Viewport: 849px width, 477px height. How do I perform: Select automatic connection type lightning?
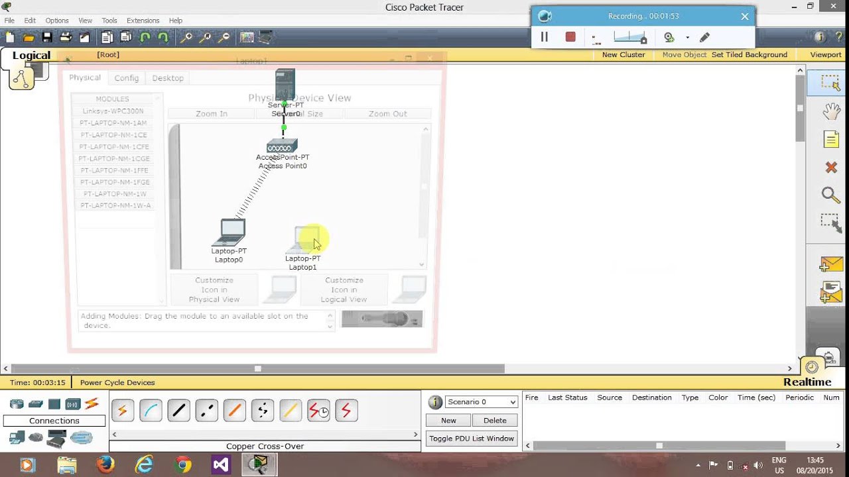click(122, 411)
